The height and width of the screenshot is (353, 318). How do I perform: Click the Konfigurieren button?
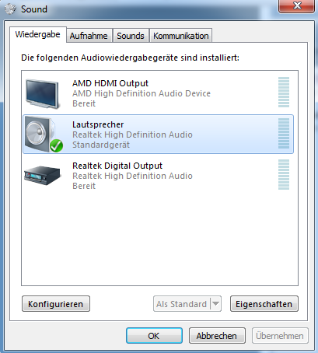pyautogui.click(x=56, y=303)
